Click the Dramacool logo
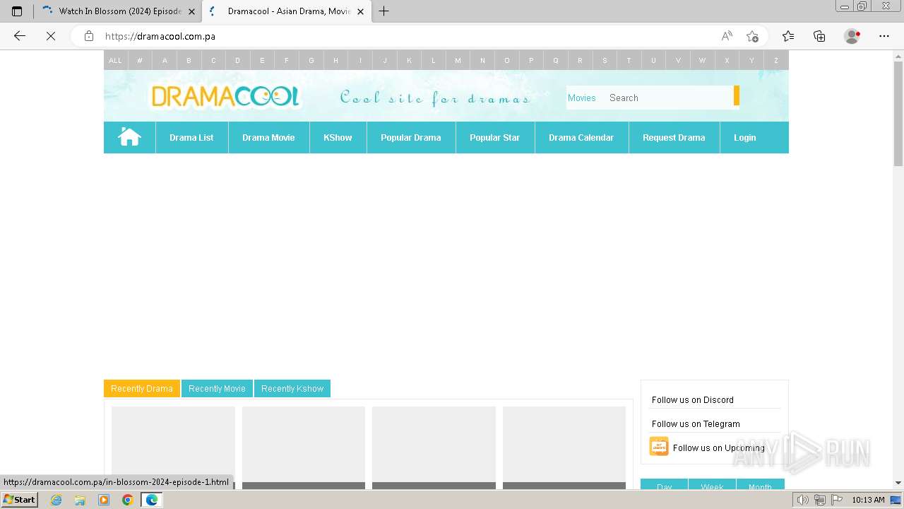904x509 pixels. point(225,96)
